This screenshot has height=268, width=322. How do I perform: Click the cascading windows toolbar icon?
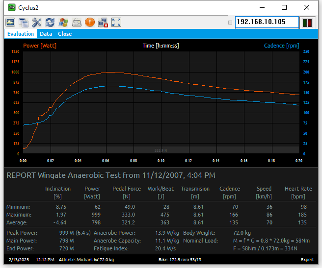[24, 23]
